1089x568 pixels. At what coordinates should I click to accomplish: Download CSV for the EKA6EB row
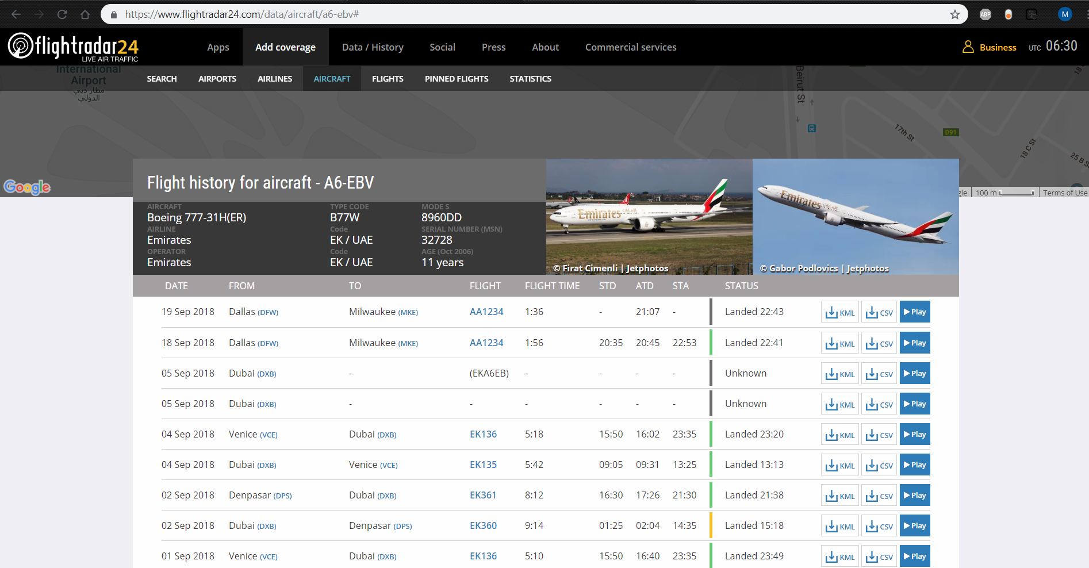pos(879,374)
